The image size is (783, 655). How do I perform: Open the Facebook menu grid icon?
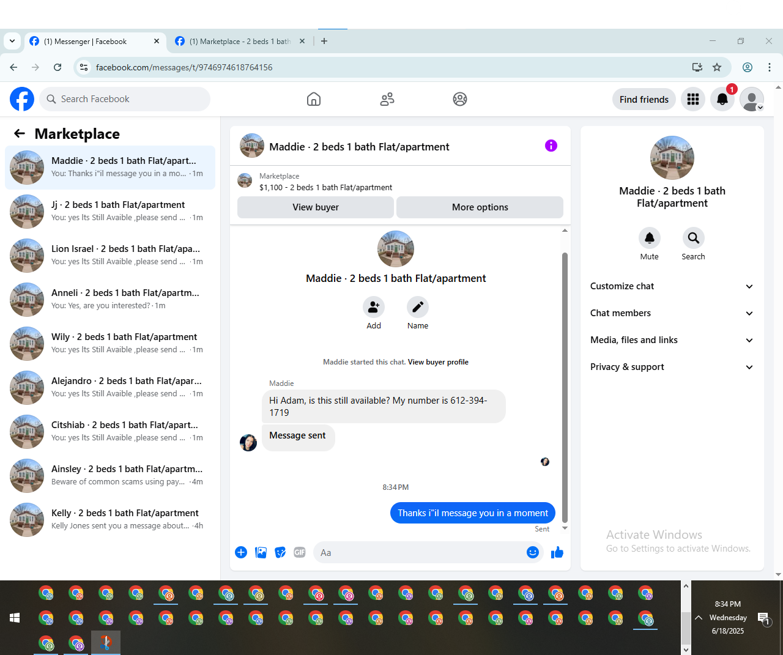tap(693, 99)
